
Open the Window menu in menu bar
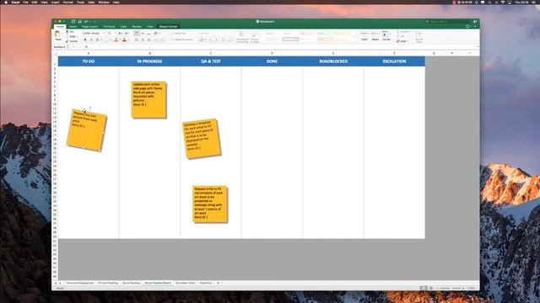(104, 2)
